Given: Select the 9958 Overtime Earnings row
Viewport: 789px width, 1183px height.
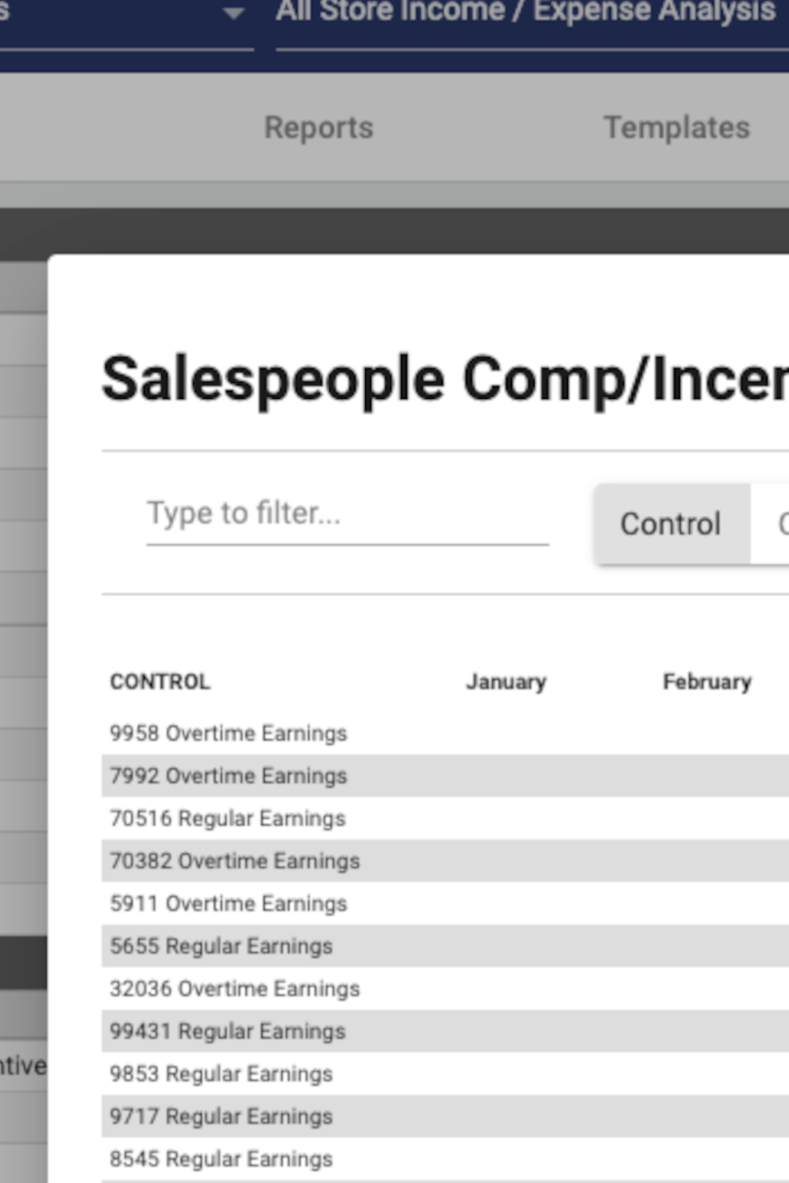Looking at the screenshot, I should point(229,733).
